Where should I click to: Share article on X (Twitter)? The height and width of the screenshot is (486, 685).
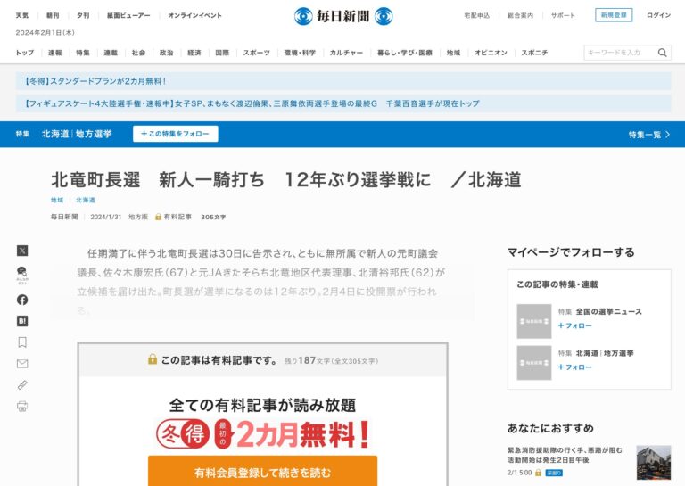point(22,251)
